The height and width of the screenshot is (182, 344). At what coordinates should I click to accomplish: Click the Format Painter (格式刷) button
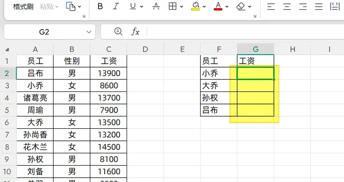click(x=23, y=7)
